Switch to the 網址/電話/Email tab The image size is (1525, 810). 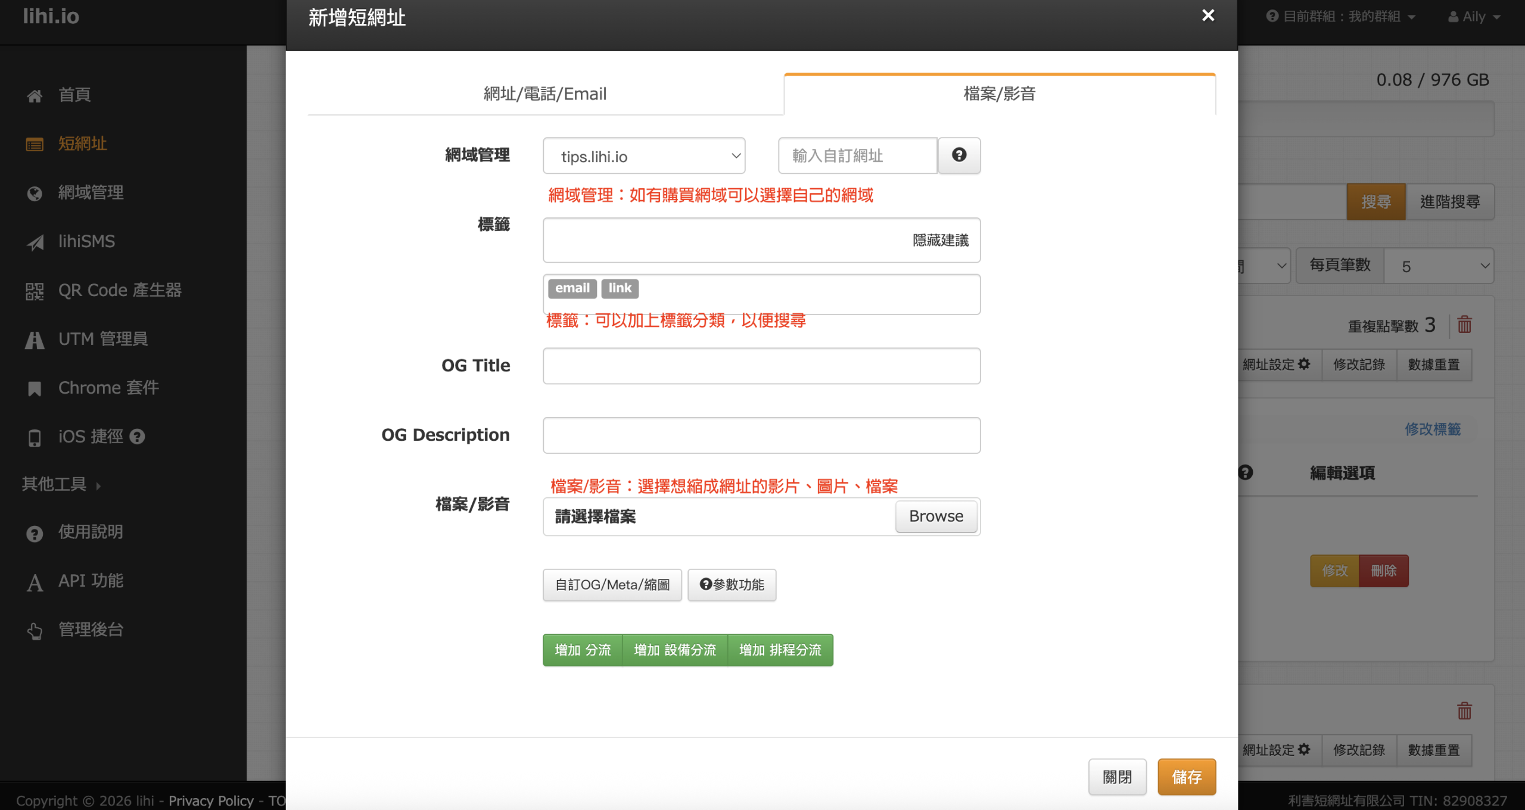[x=544, y=94]
